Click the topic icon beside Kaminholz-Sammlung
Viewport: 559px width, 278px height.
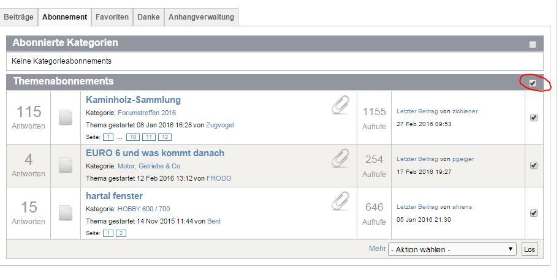pos(66,118)
